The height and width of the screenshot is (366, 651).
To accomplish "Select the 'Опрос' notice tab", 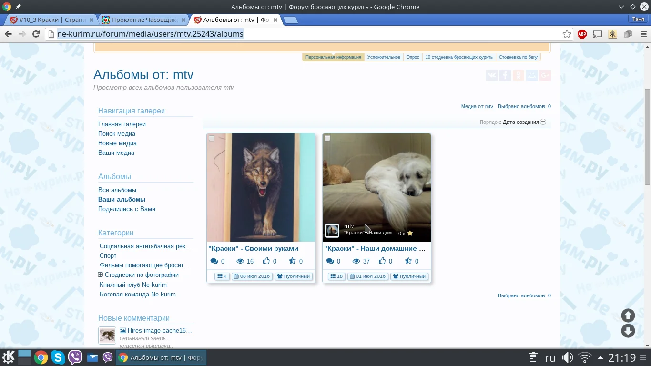I will pos(413,57).
